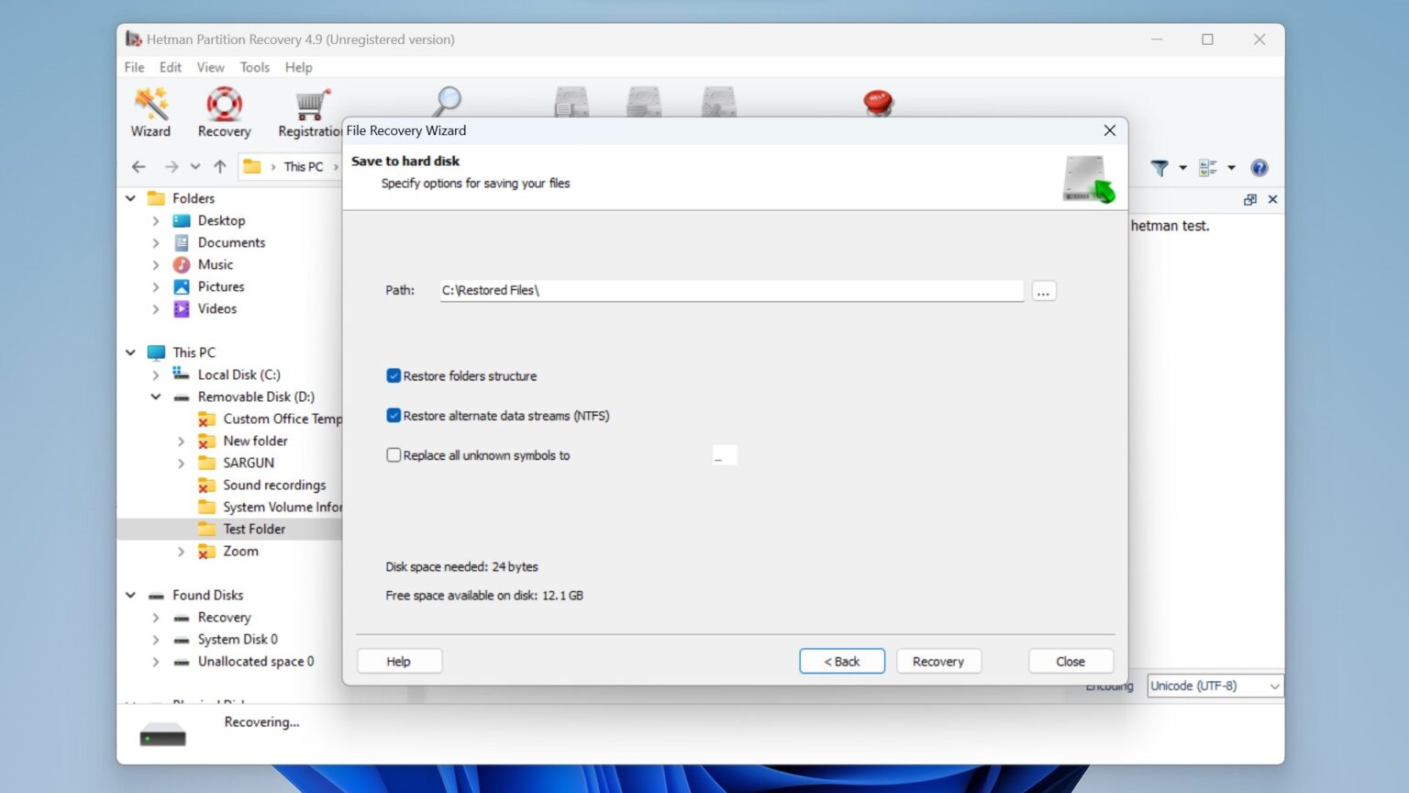Disable Restore folders structure

[x=394, y=375]
